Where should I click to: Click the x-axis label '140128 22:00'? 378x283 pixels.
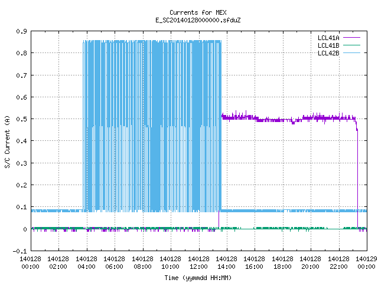tap(338, 263)
